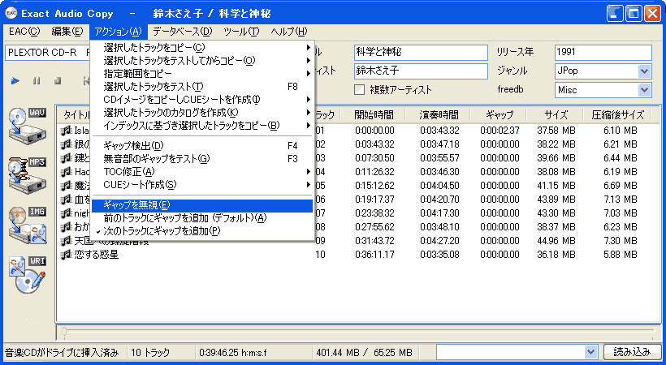Click the 読み込み button
Image resolution: width=666 pixels, height=365 pixels.
click(632, 352)
